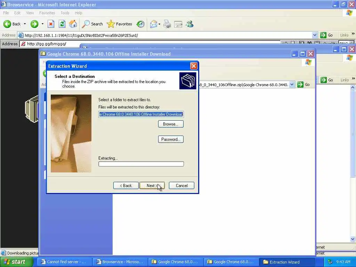Click 'Downloading picture' status bar text
This screenshot has width=356, height=267.
(x=23, y=253)
